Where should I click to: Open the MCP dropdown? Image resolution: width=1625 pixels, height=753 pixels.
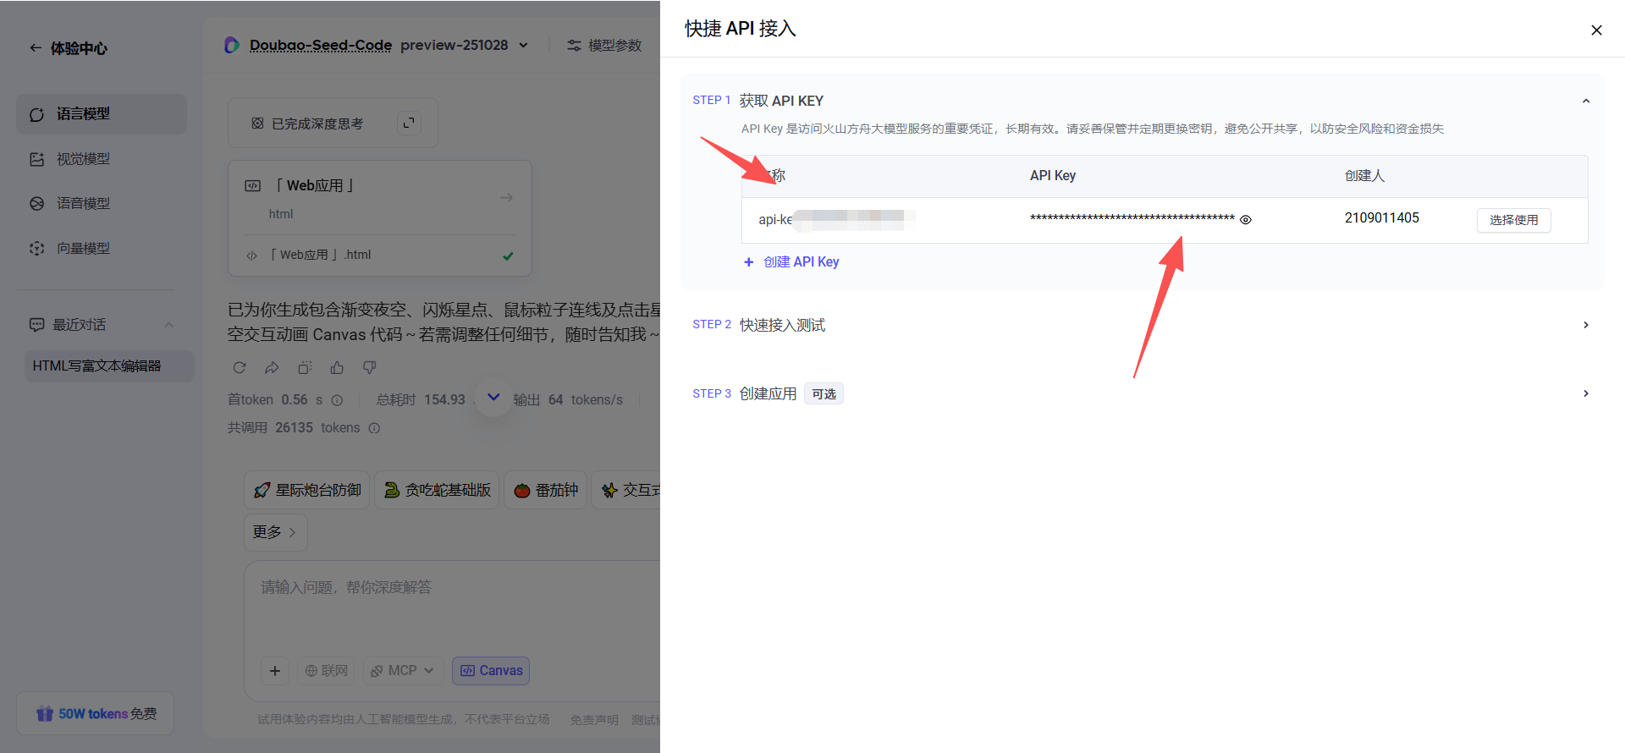pyautogui.click(x=403, y=671)
